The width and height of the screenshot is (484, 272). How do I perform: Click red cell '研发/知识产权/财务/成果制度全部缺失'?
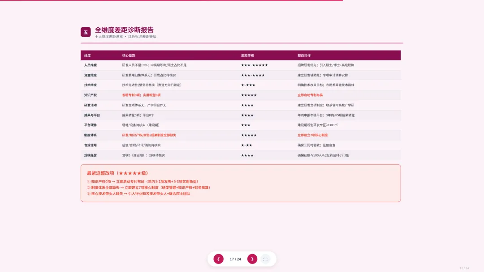(149, 135)
